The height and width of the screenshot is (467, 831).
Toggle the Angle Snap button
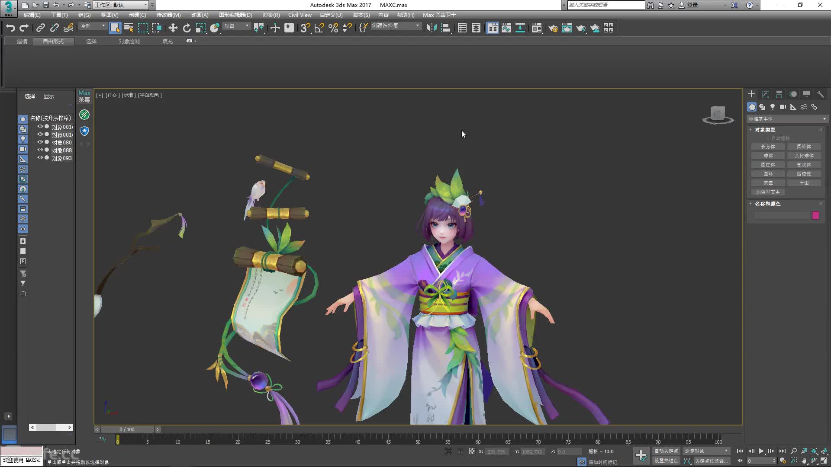pos(319,28)
